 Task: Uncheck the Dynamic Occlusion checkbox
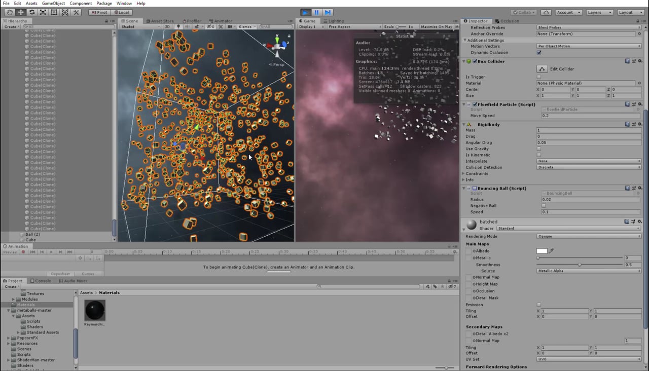539,53
